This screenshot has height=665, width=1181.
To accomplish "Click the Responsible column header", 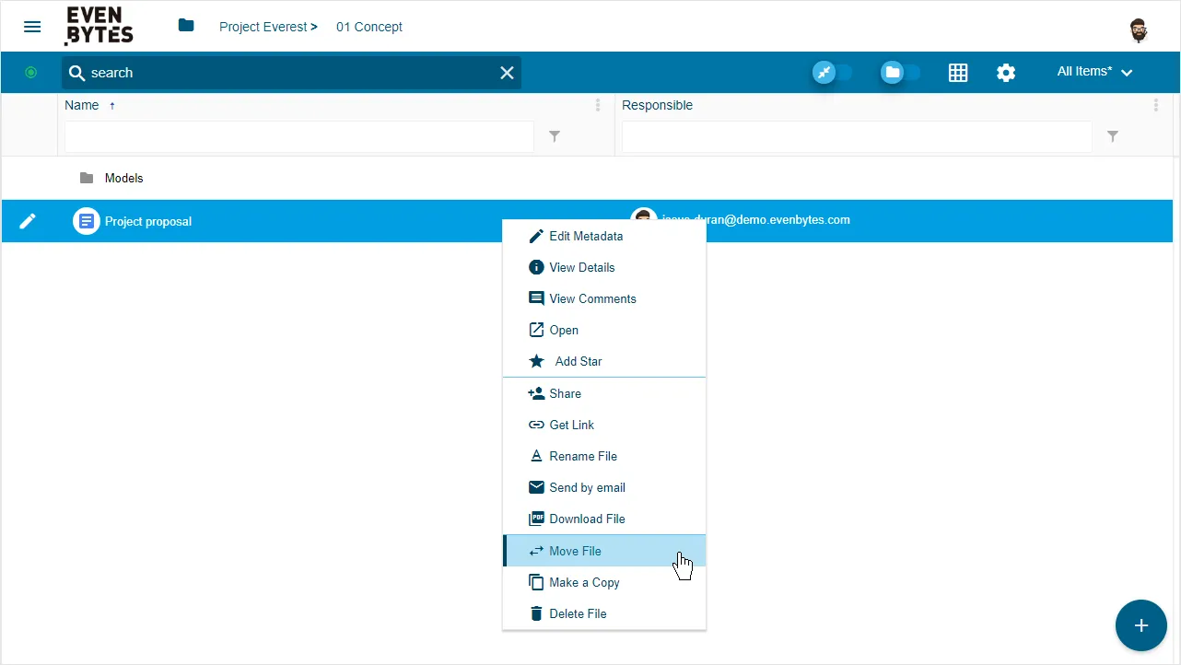I will 657,105.
